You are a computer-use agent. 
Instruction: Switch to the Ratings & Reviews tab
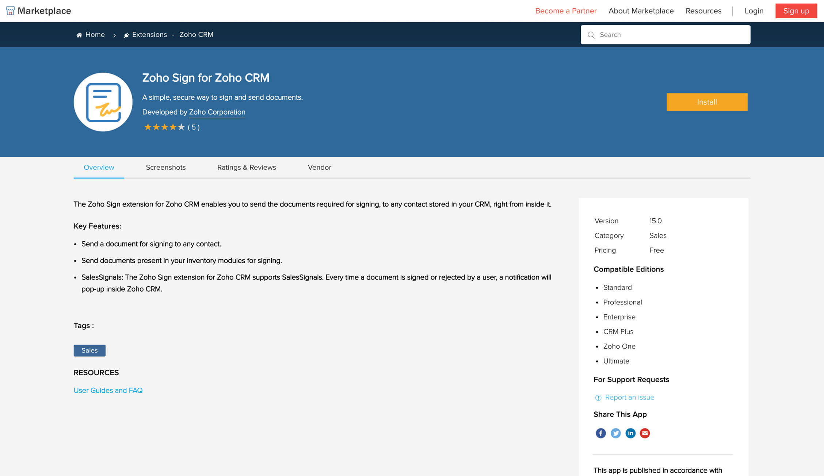click(247, 167)
